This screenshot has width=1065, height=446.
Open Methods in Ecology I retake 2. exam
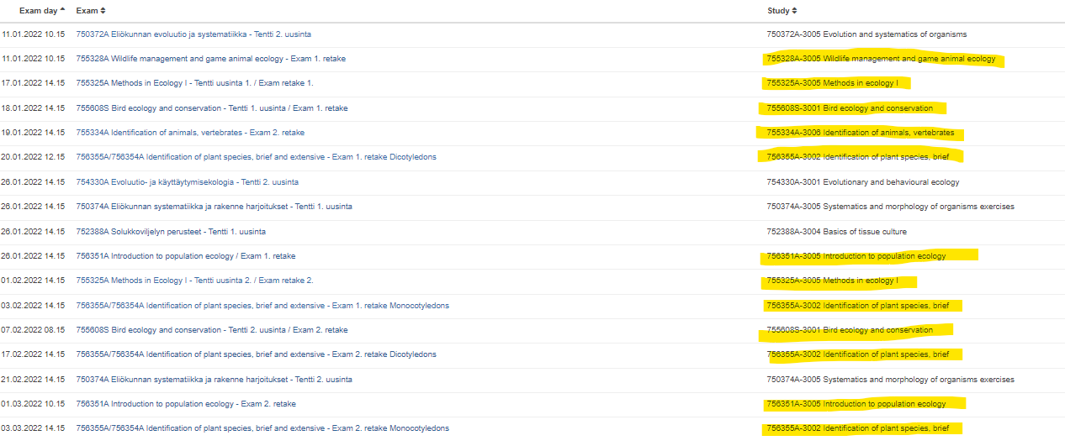pyautogui.click(x=194, y=281)
